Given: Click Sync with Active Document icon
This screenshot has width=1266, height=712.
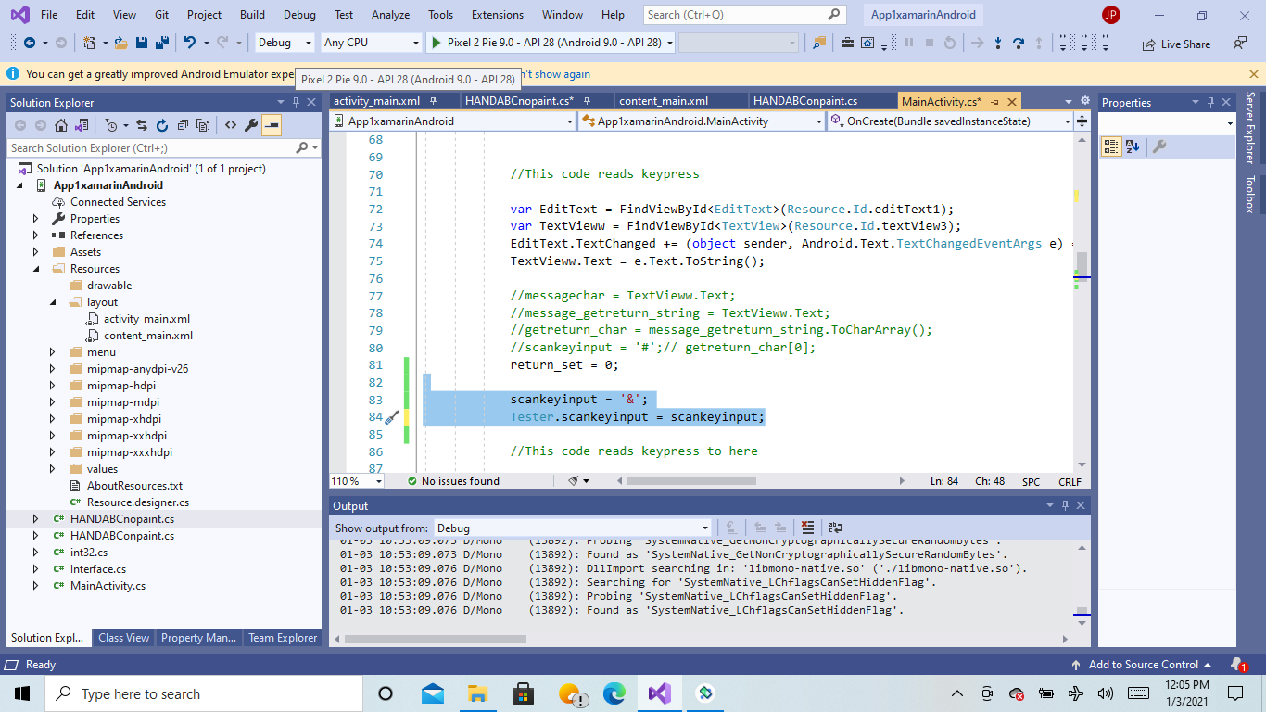Looking at the screenshot, I should tap(142, 125).
